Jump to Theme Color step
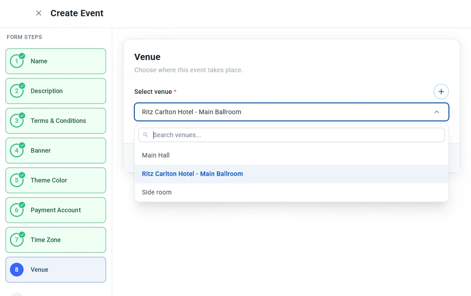This screenshot has width=471, height=296. pyautogui.click(x=55, y=180)
